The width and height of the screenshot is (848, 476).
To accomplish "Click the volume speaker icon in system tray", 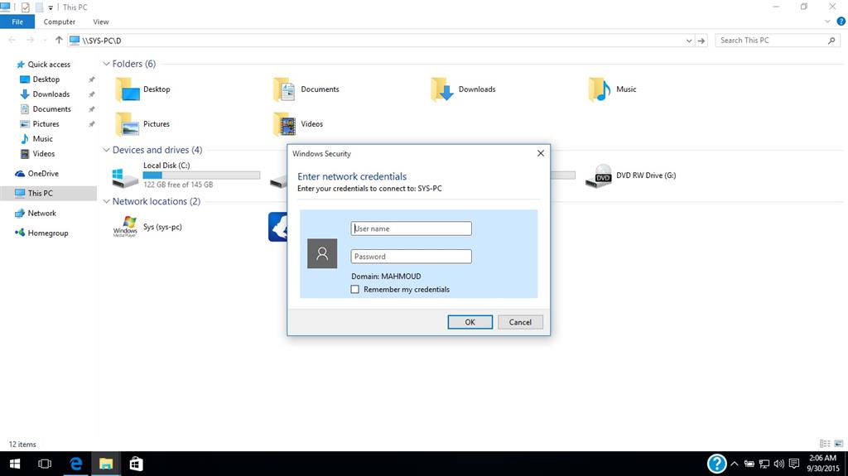I will point(778,464).
